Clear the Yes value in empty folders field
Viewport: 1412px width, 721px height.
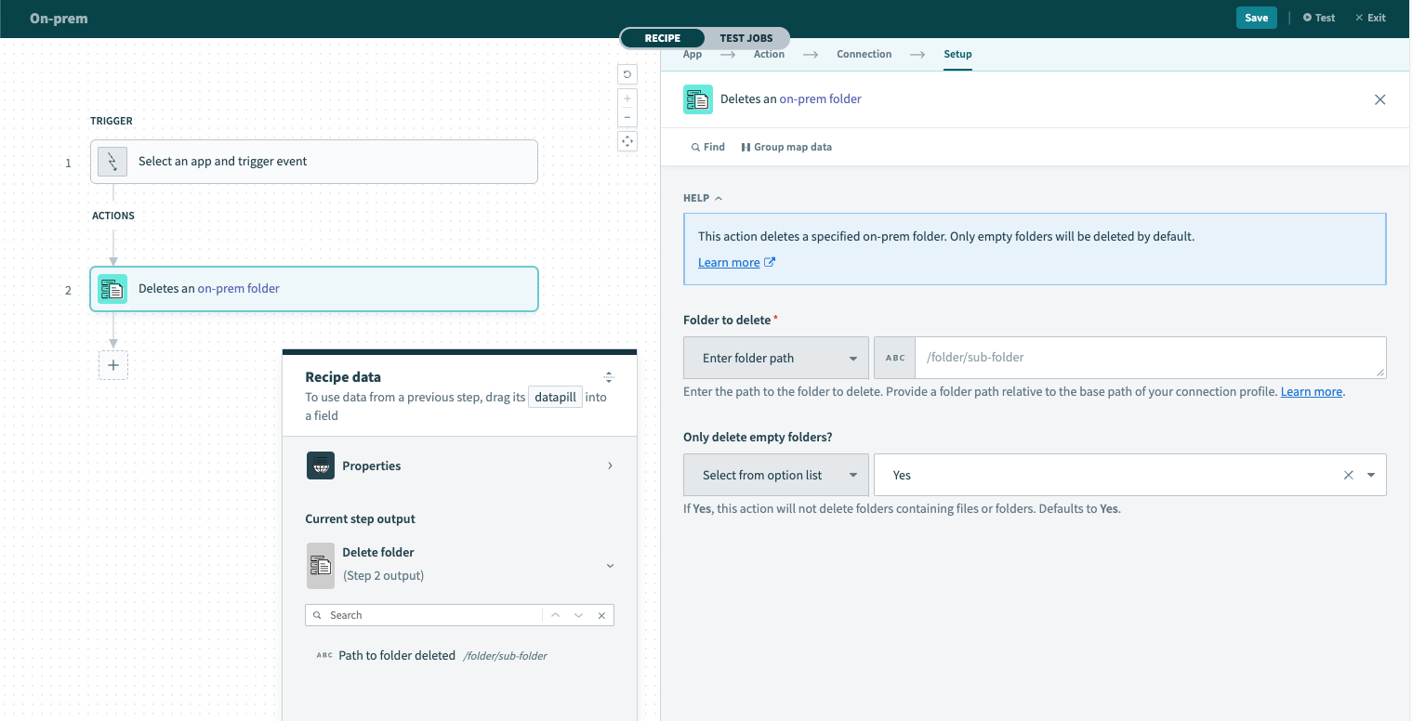tap(1348, 475)
